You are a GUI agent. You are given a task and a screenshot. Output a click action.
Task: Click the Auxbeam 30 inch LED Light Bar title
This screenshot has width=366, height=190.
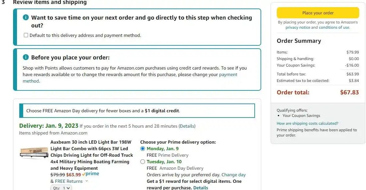(91, 155)
